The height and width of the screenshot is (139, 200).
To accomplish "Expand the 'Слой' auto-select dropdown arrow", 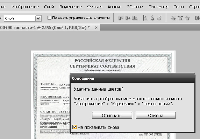I will click(x=38, y=18).
